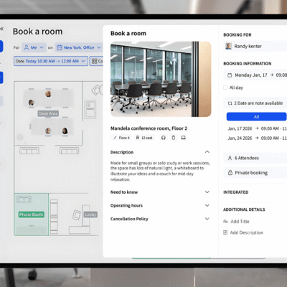Enable the All day checkbox
The width and height of the screenshot is (287, 287).
pyautogui.click(x=225, y=88)
